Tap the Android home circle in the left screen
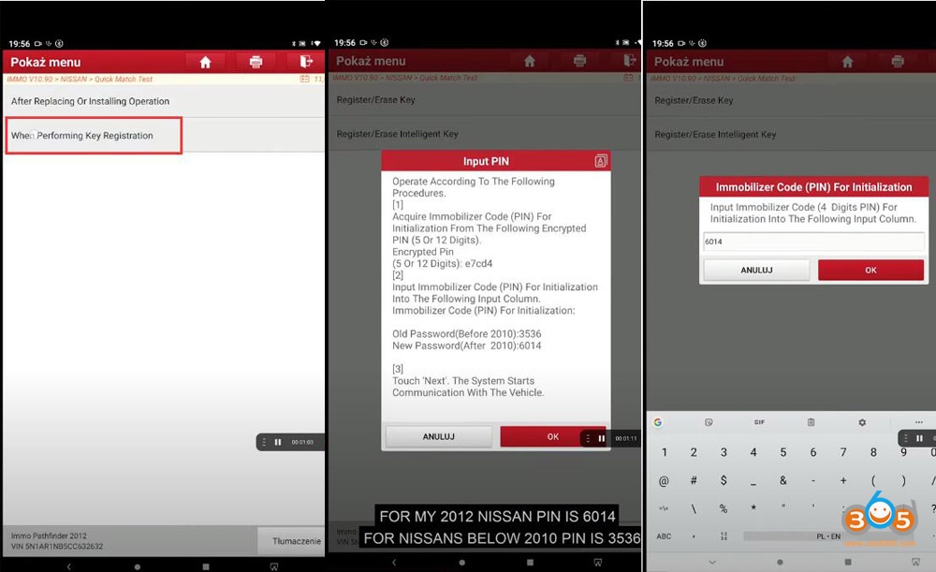 click(x=138, y=566)
